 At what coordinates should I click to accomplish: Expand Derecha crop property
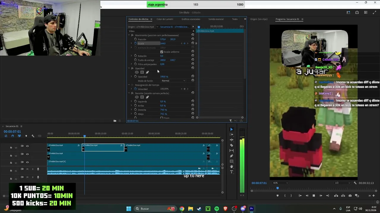(x=132, y=110)
